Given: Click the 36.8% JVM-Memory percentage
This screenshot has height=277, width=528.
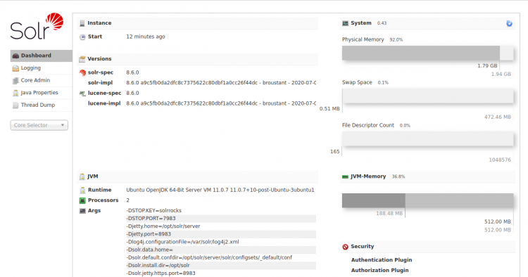Looking at the screenshot, I should pos(398,176).
